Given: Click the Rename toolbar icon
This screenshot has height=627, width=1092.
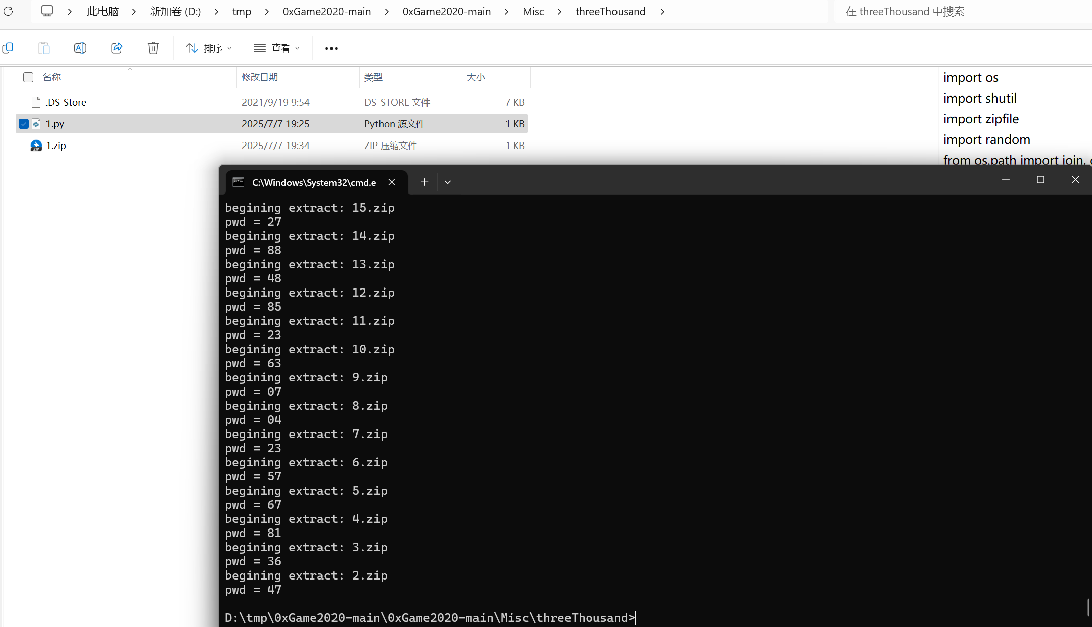Looking at the screenshot, I should 80,48.
